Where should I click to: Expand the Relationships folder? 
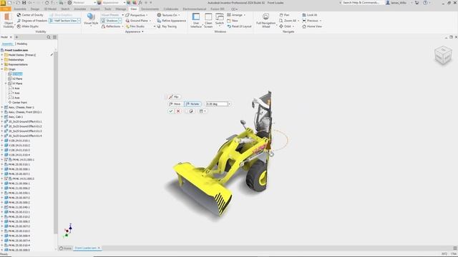[2, 60]
